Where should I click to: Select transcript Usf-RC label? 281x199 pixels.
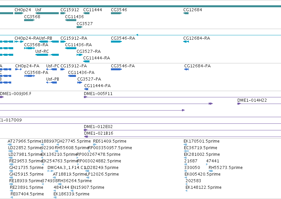pos(42,51)
